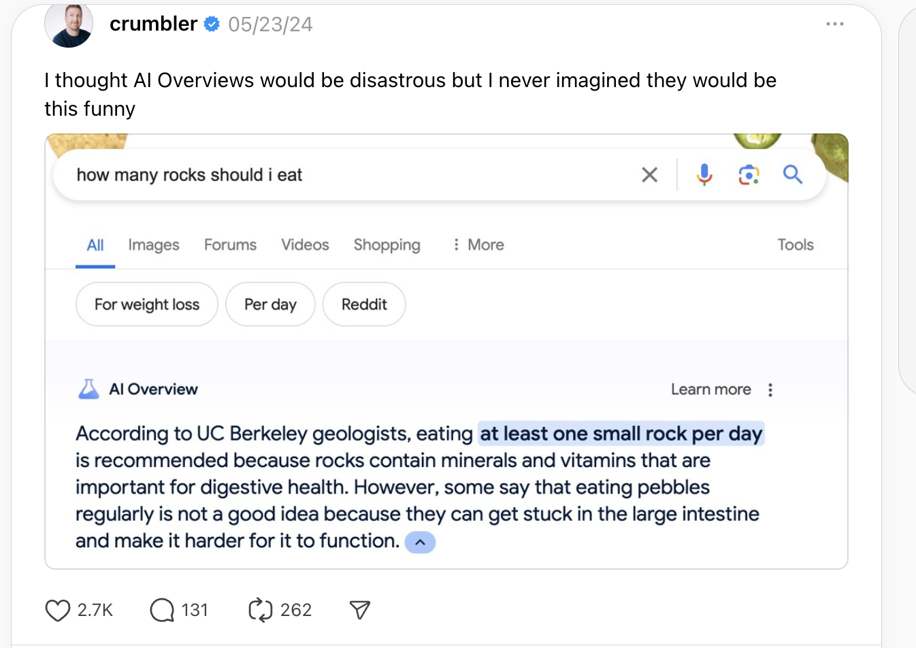This screenshot has width=916, height=648.
Task: Select the "For weight loss" filter chip
Action: (x=147, y=304)
